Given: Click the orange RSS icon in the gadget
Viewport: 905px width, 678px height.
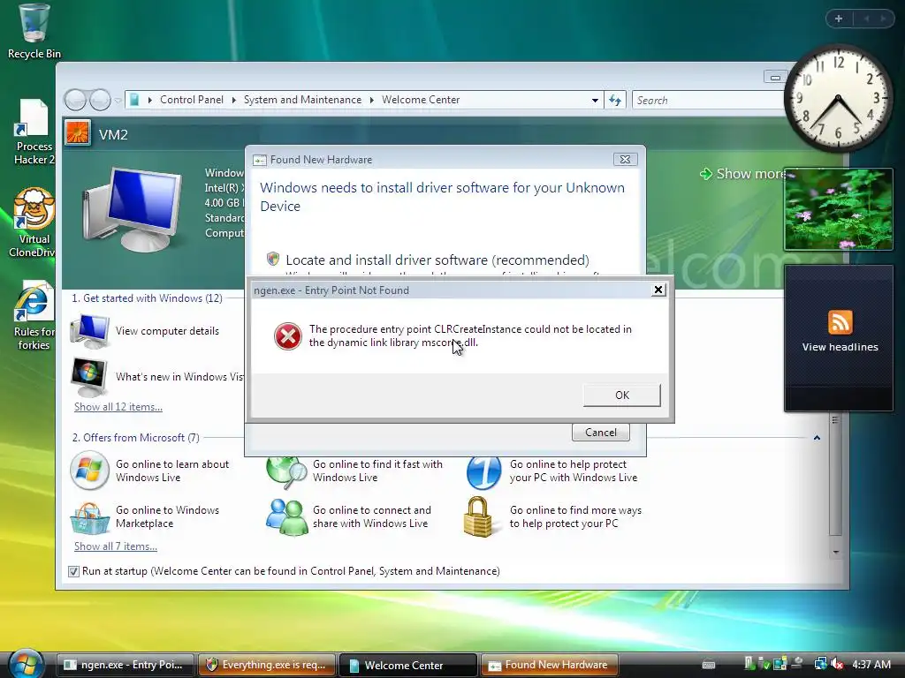Looking at the screenshot, I should click(x=840, y=321).
